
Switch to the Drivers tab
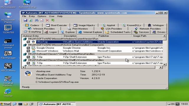point(159,32)
